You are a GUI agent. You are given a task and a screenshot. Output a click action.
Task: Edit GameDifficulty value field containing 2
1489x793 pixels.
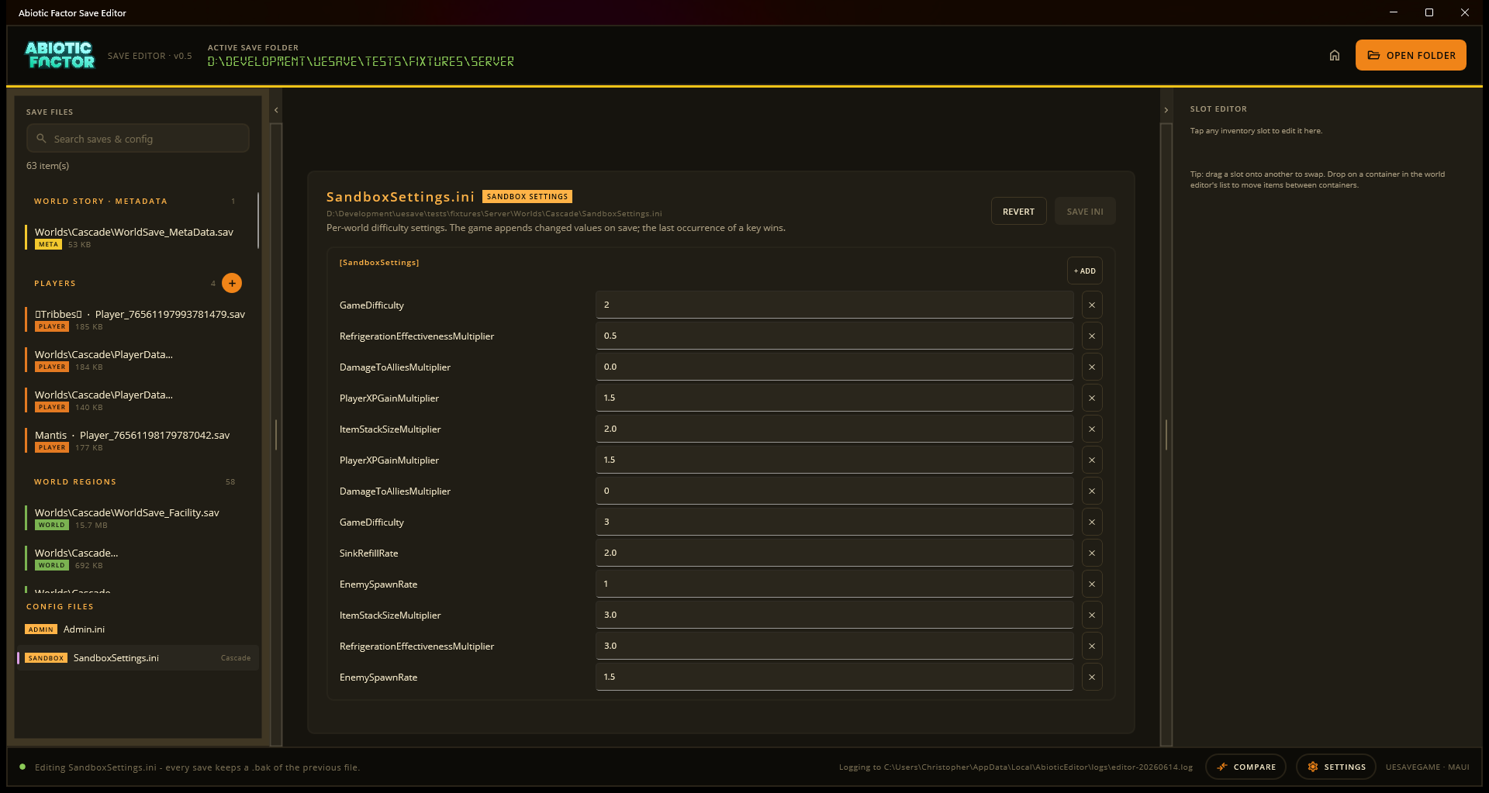pos(834,305)
